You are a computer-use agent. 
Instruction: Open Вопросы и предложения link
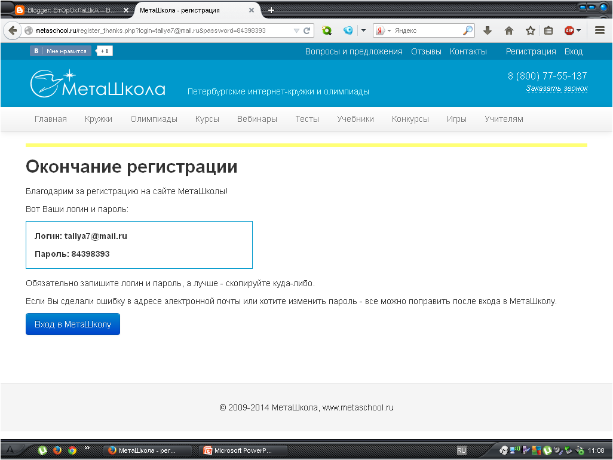coord(354,51)
